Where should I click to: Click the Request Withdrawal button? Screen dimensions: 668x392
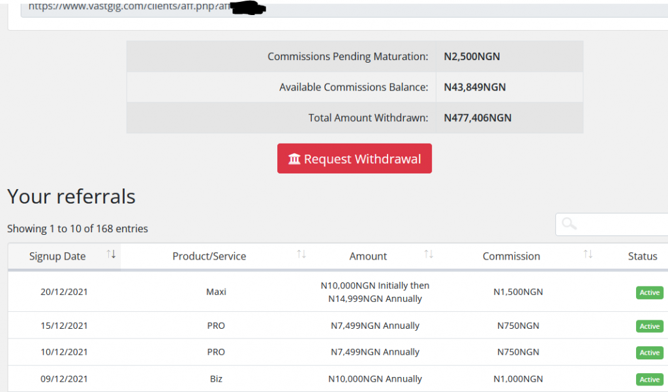(x=354, y=158)
